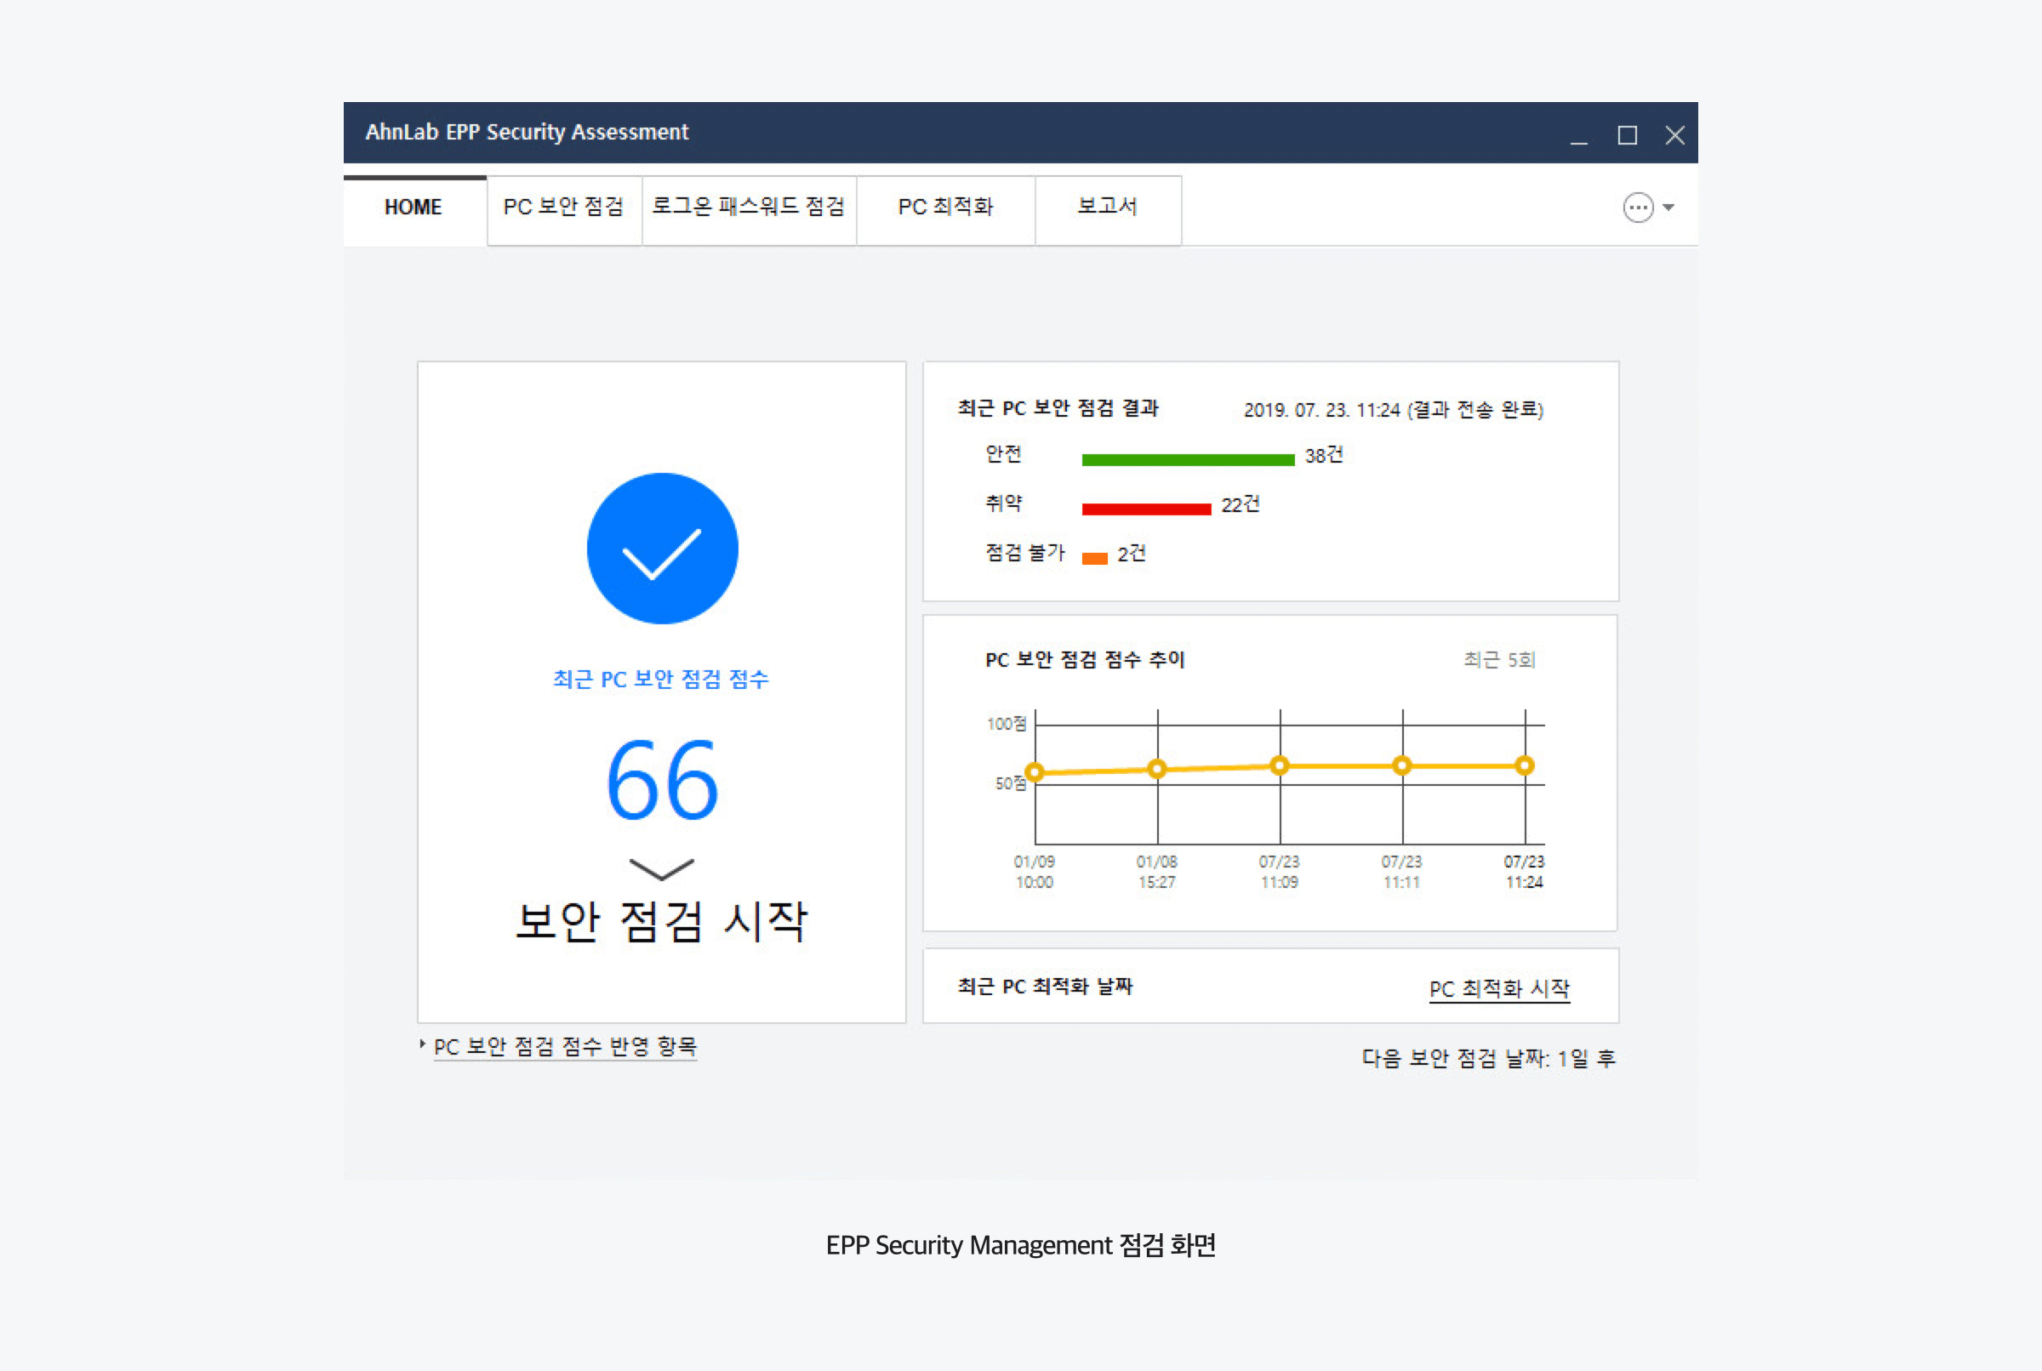
Task: Click the 07/23 11:24 chart data point
Action: [x=1525, y=766]
